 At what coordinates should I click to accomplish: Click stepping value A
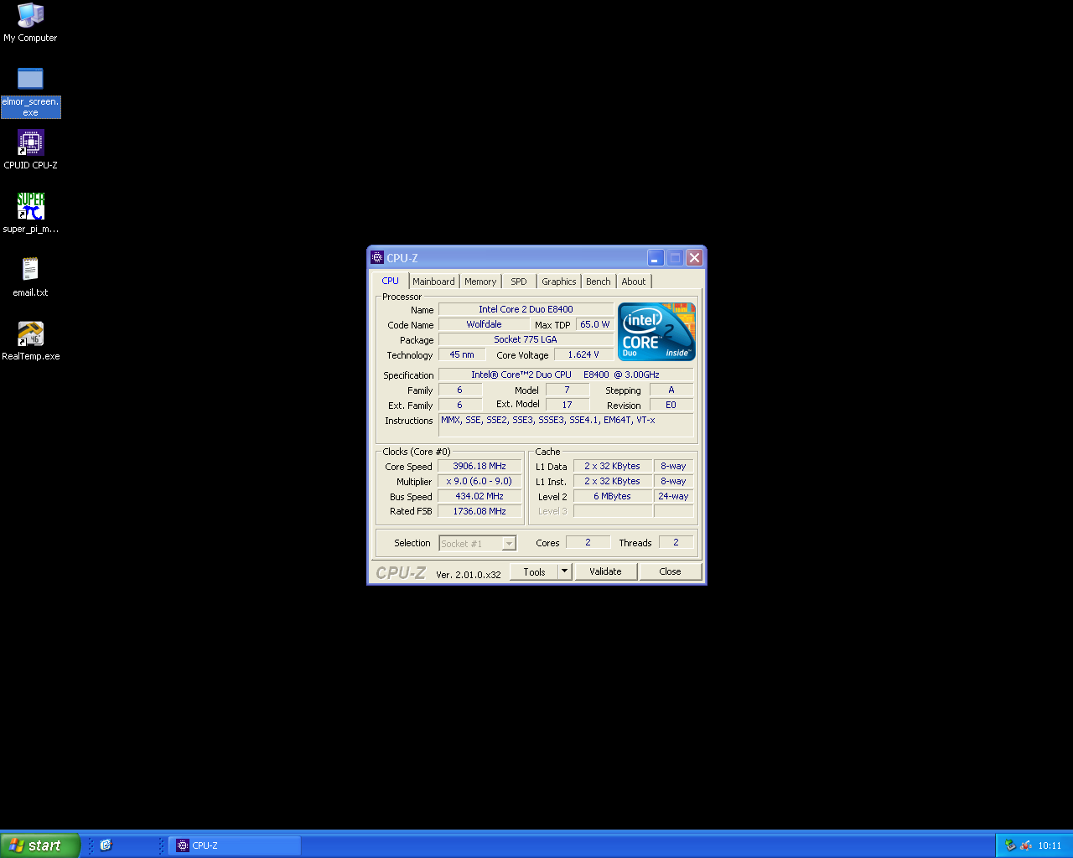671,390
